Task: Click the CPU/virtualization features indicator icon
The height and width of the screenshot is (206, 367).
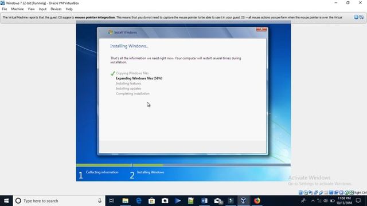Action: pyautogui.click(x=341, y=193)
